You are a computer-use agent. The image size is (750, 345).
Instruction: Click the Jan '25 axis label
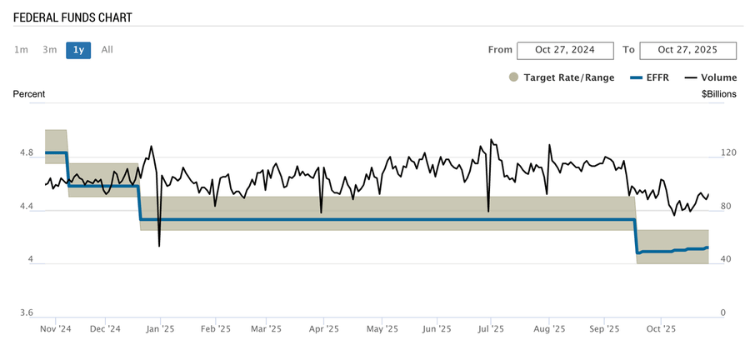(x=162, y=328)
